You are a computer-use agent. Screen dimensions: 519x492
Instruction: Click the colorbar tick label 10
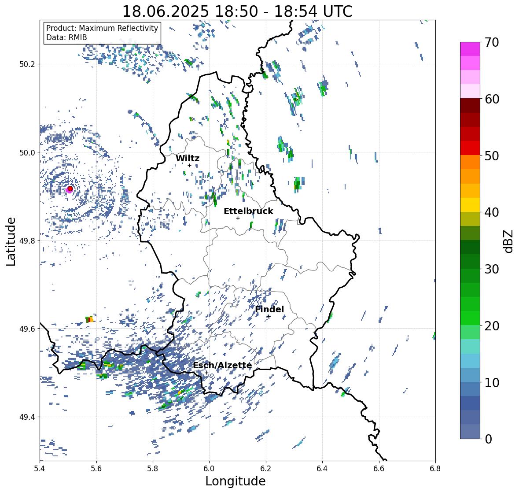tap(492, 382)
